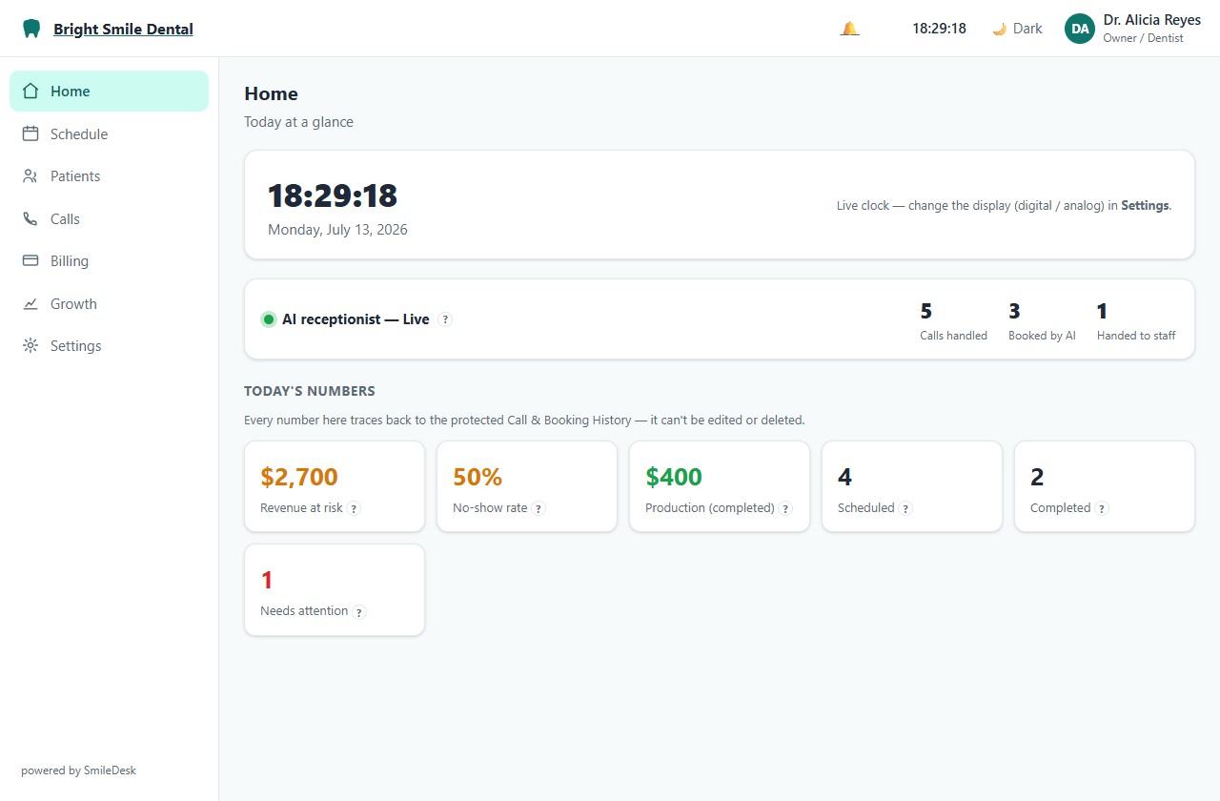
Task: Click the Scheduled count 4
Action: (x=845, y=477)
